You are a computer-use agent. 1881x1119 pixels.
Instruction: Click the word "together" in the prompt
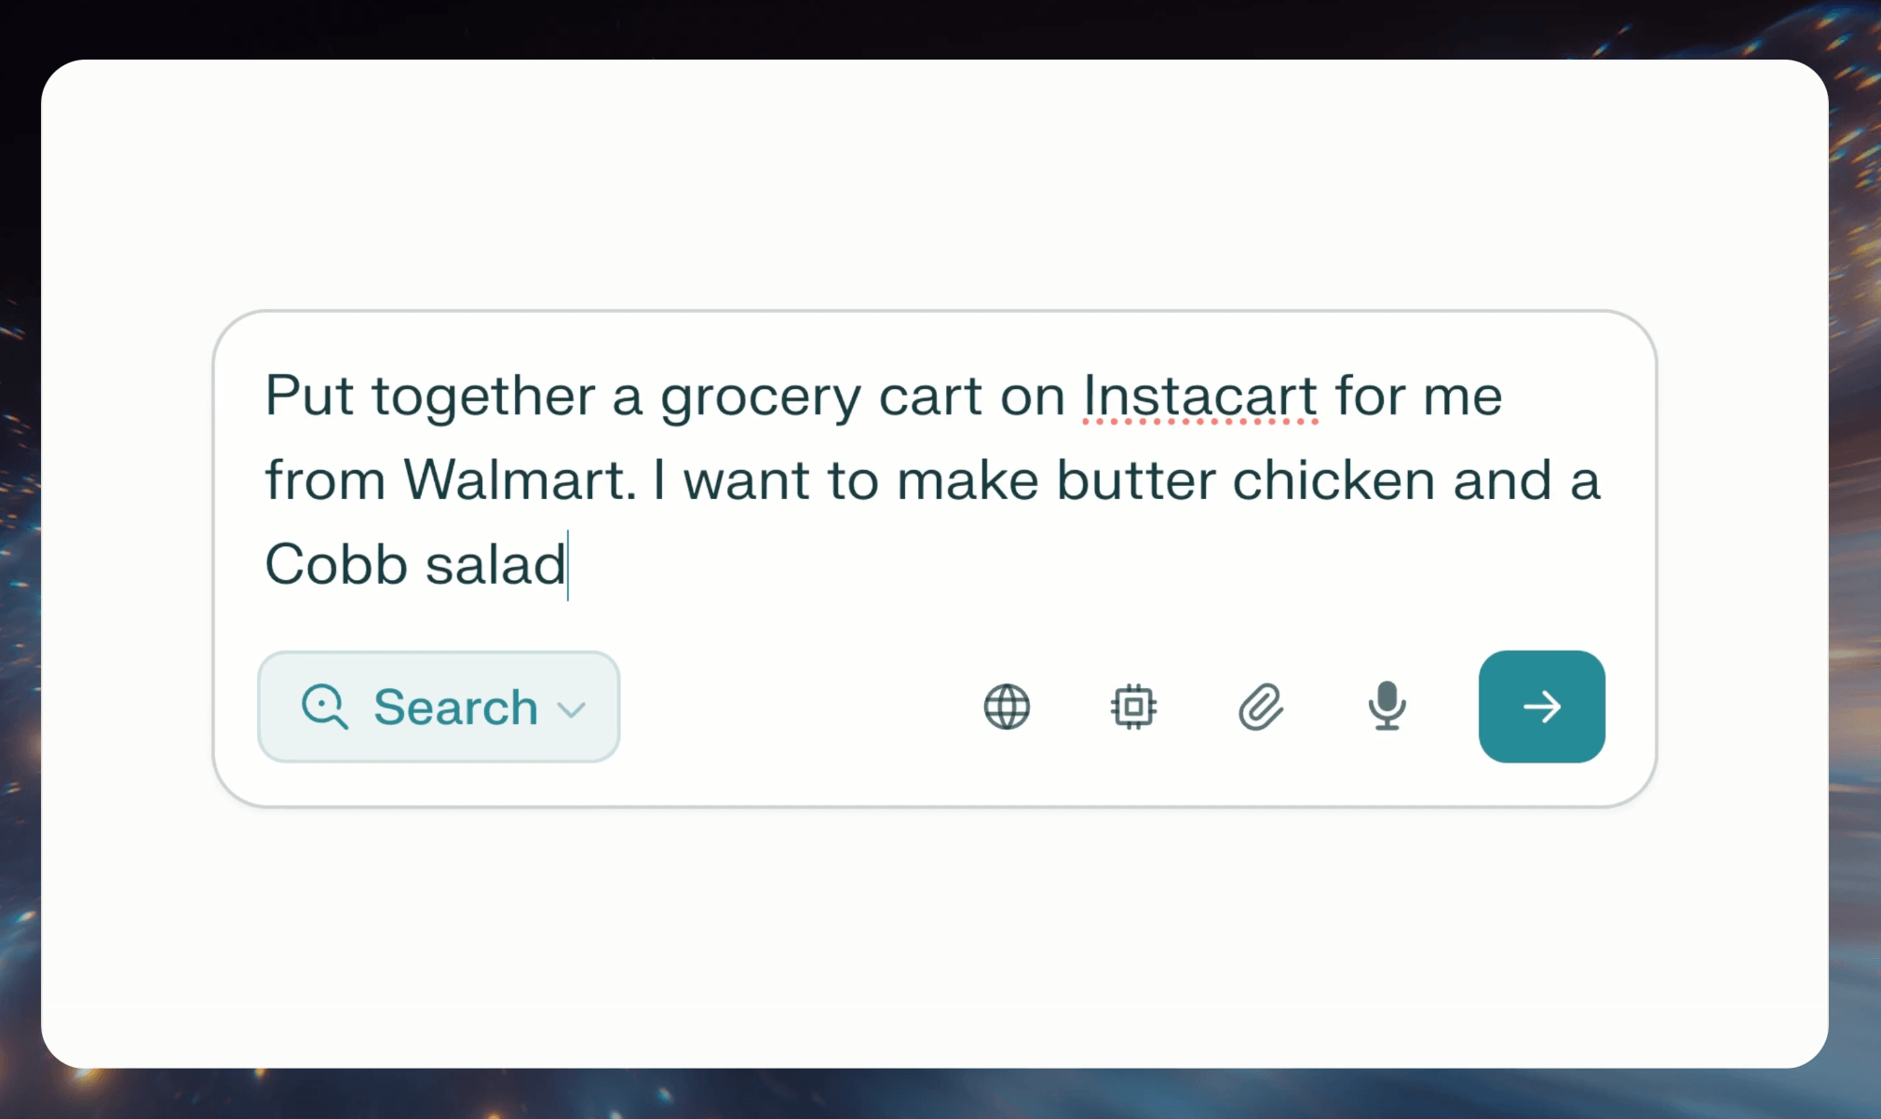[482, 397]
